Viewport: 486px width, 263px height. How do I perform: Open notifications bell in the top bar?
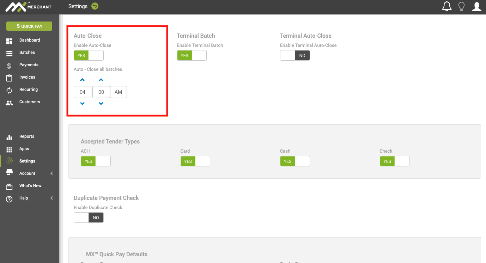click(x=446, y=6)
